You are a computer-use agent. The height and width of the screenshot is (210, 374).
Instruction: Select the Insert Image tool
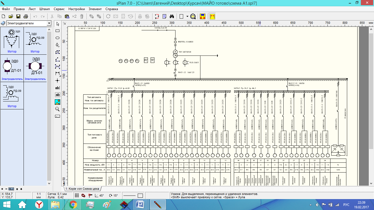pyautogui.click(x=57, y=102)
